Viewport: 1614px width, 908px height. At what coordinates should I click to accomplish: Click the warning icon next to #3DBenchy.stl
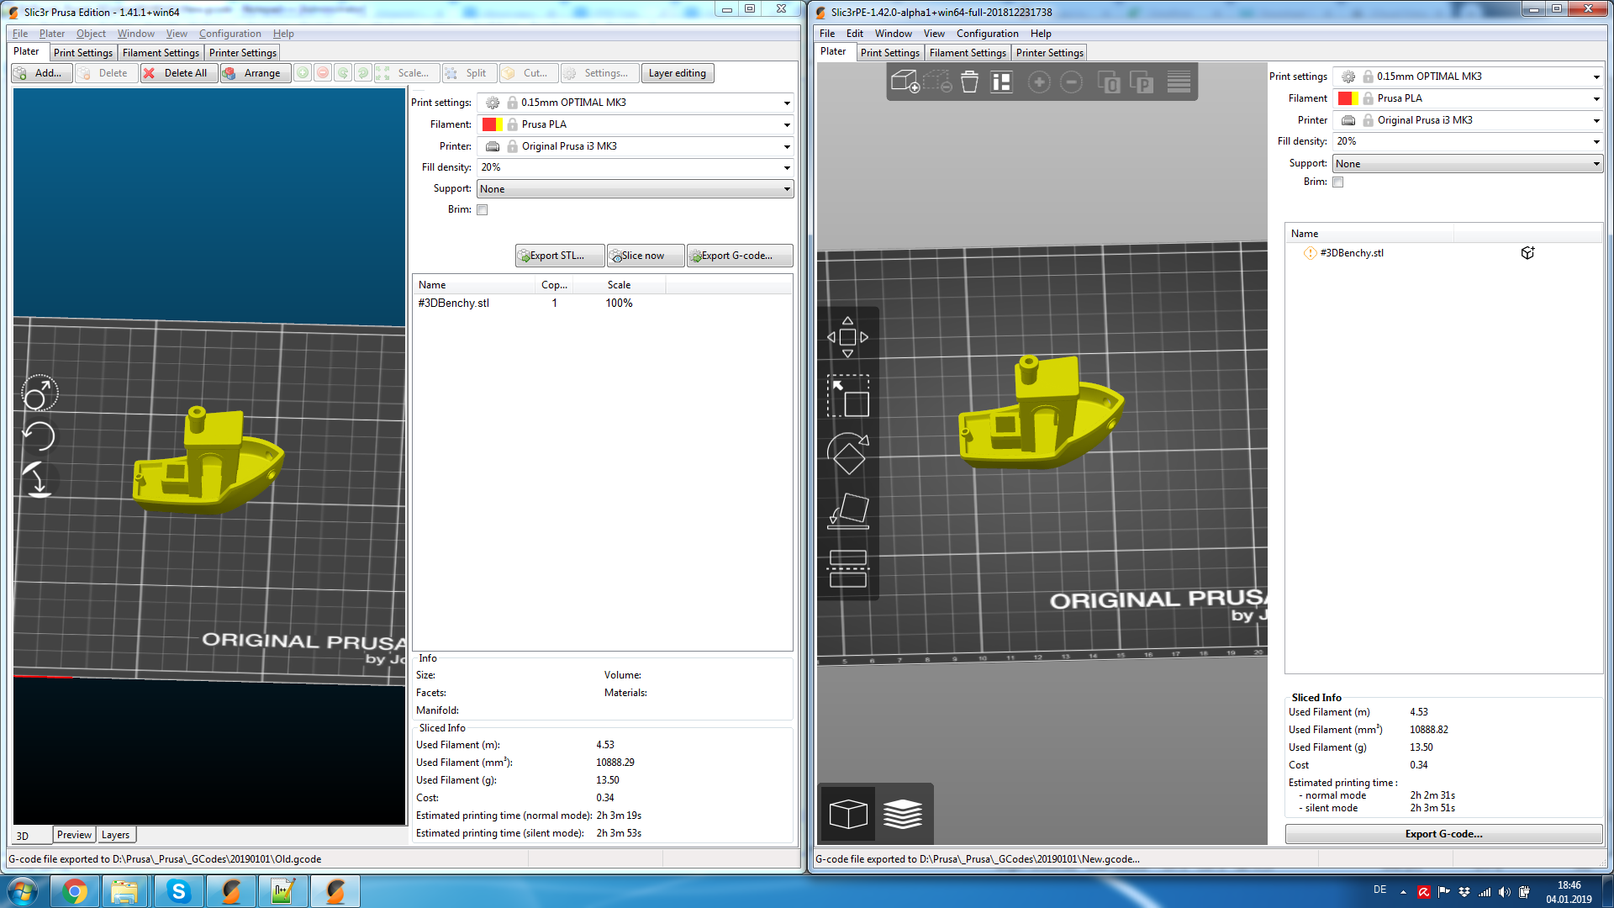[1310, 253]
